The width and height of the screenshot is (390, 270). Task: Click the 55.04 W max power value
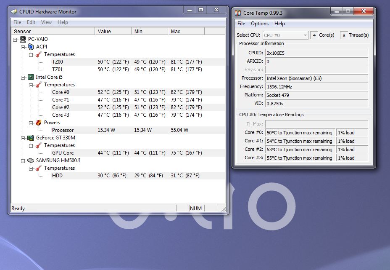click(179, 130)
